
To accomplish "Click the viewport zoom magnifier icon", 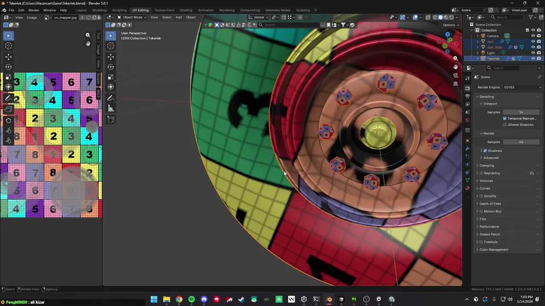I will (x=455, y=58).
